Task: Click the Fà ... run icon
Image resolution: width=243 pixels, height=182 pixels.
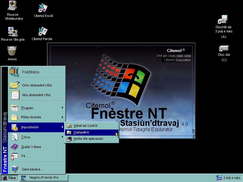Action: click(x=14, y=156)
